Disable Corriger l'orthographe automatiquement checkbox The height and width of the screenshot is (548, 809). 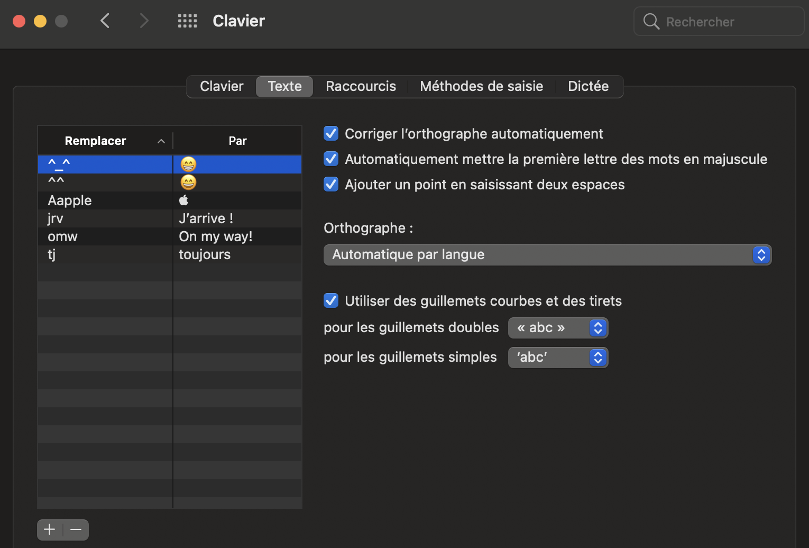pos(331,133)
